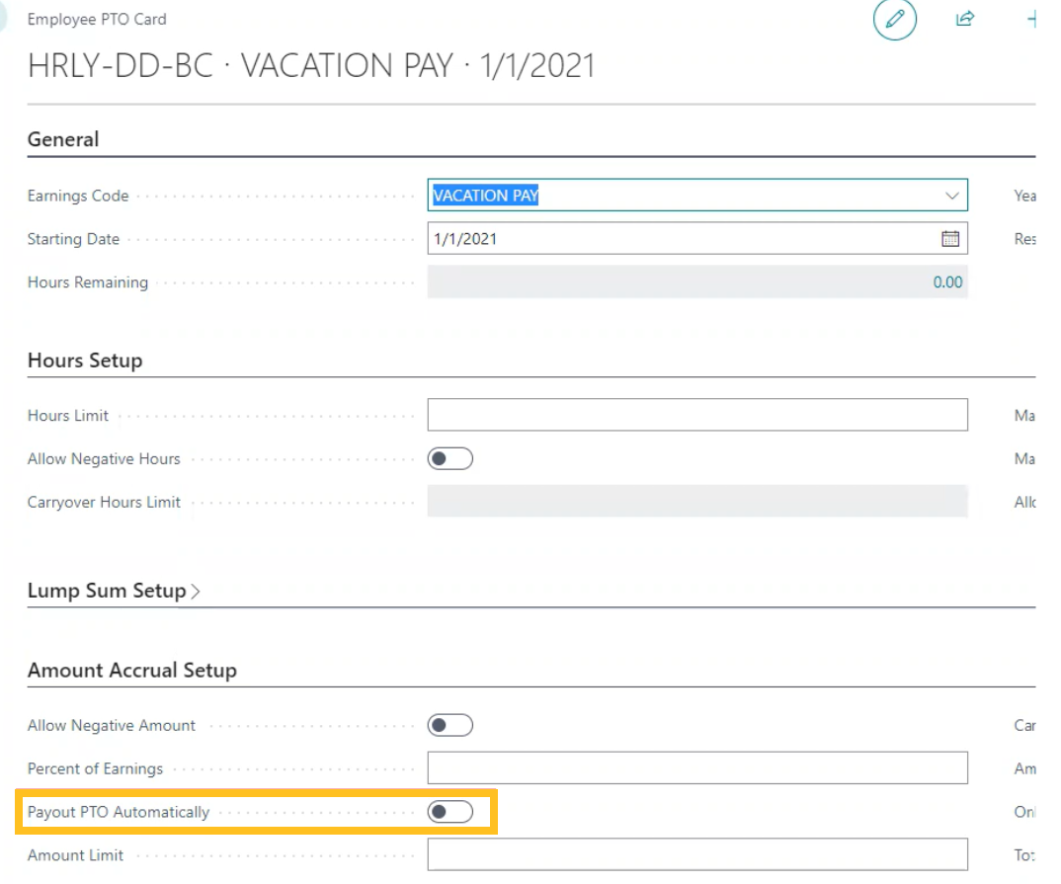The width and height of the screenshot is (1061, 884).
Task: Toggle Allow Negative Hours switch
Action: 449,458
